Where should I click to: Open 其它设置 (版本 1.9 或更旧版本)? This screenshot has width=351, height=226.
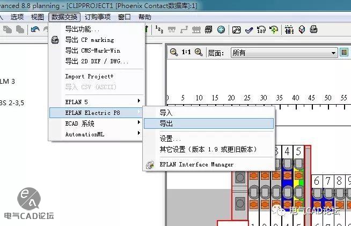[209, 149]
